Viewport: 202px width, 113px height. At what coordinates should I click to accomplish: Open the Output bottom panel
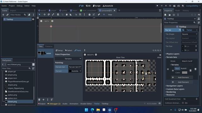pos(42,104)
